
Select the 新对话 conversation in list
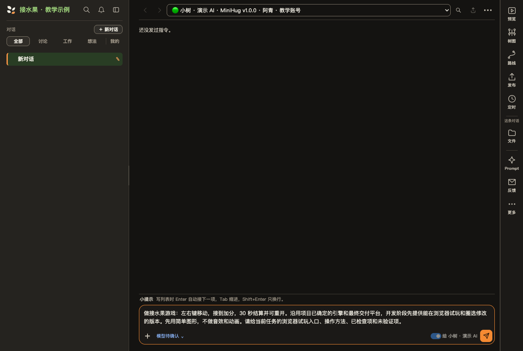65,59
